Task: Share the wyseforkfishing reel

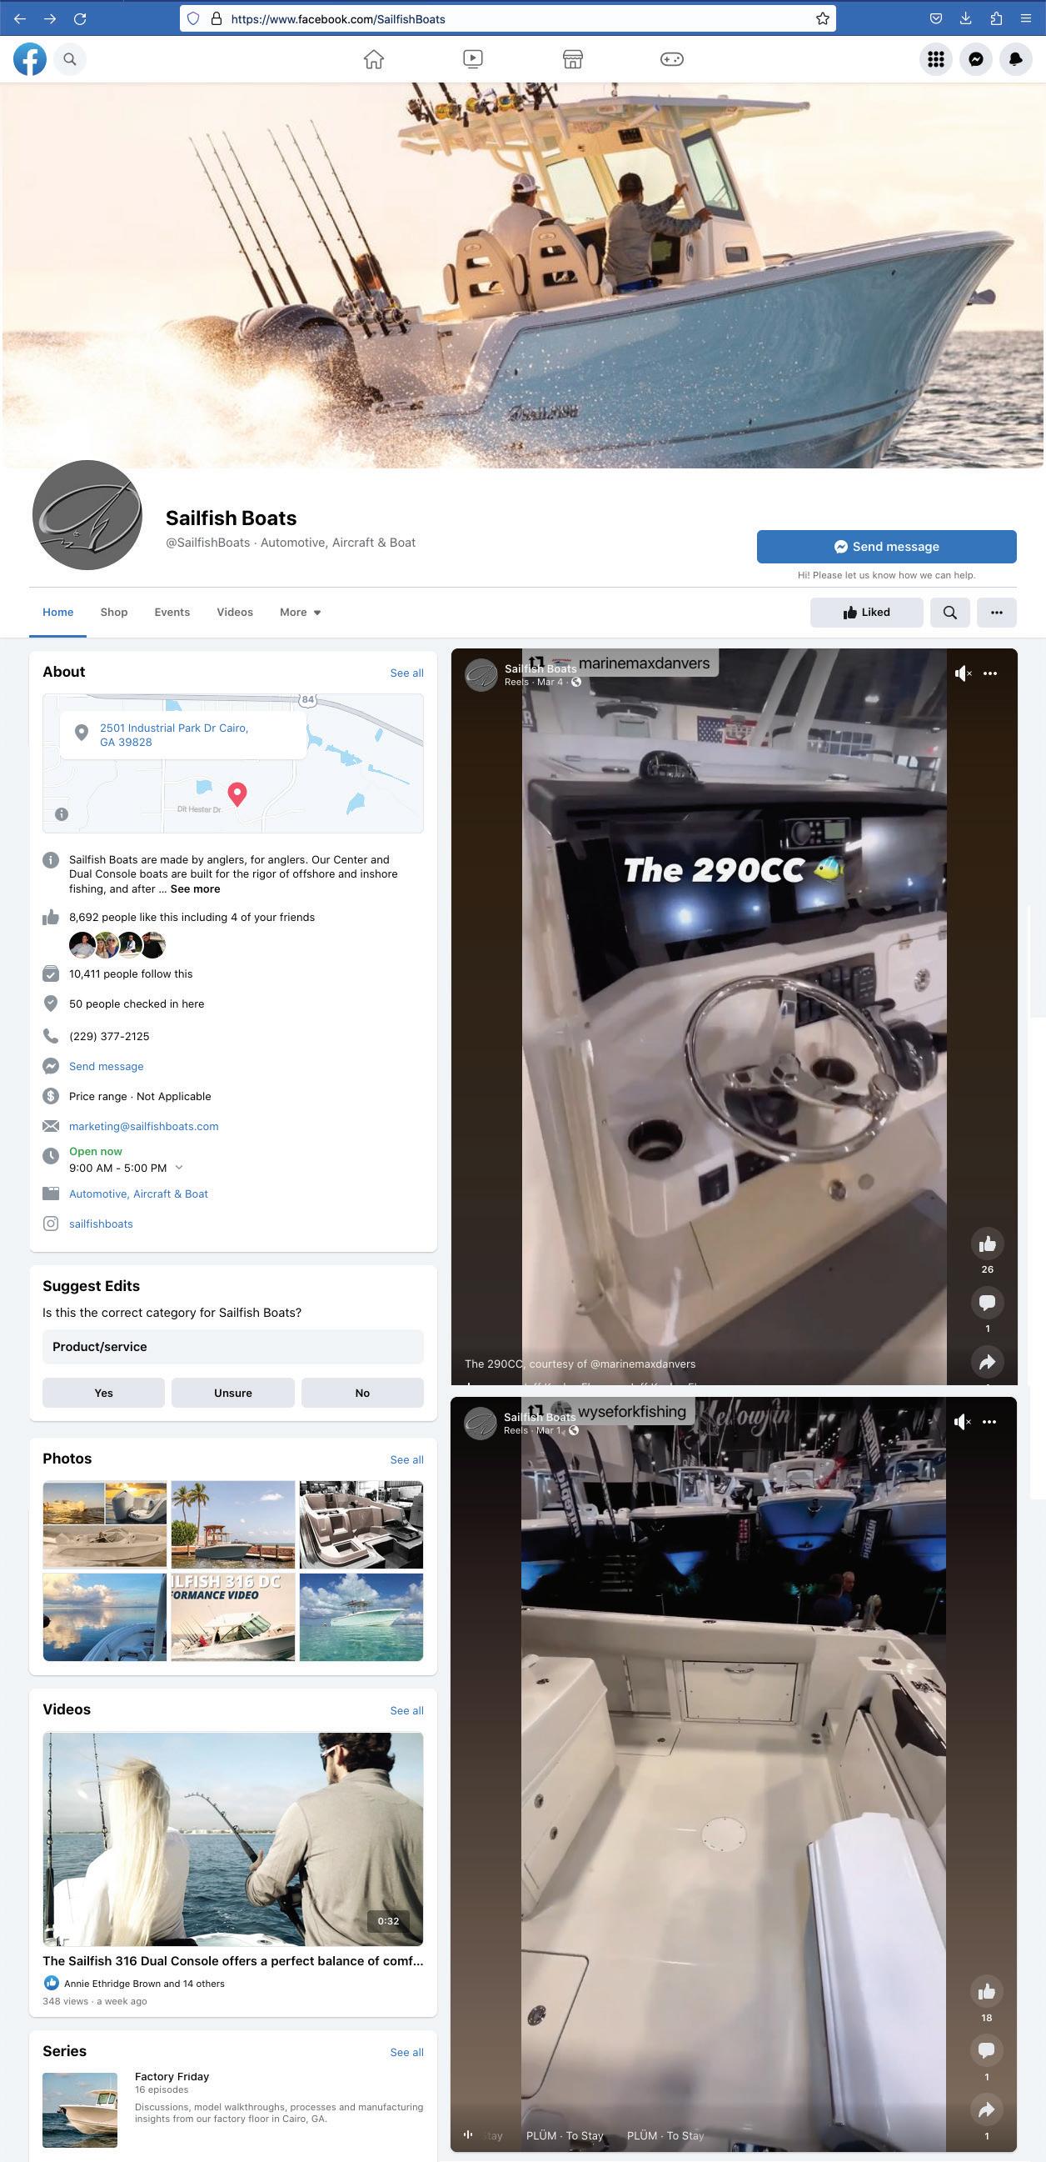Action: (986, 2110)
